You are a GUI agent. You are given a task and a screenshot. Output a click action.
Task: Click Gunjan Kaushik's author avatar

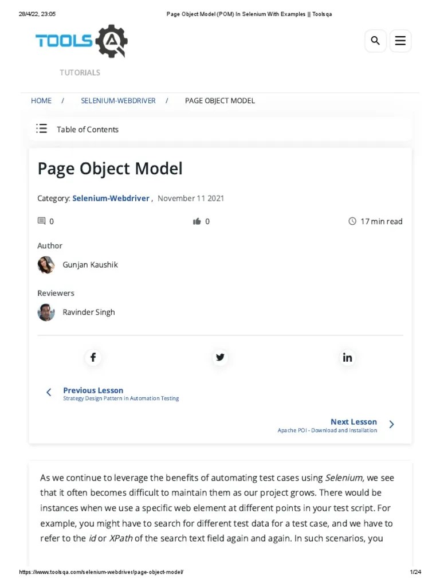click(x=46, y=265)
